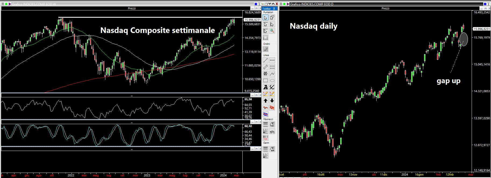Click the purple arrow icon on weekly chart
Viewport: 491px width, 178px height.
coord(10,4)
